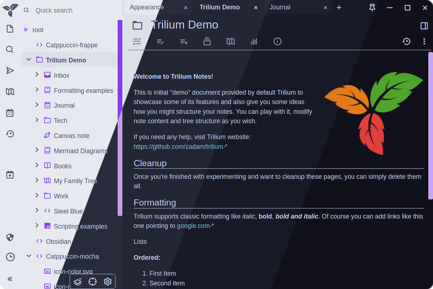Open search from the magnifier sidebar icon

click(x=10, y=49)
